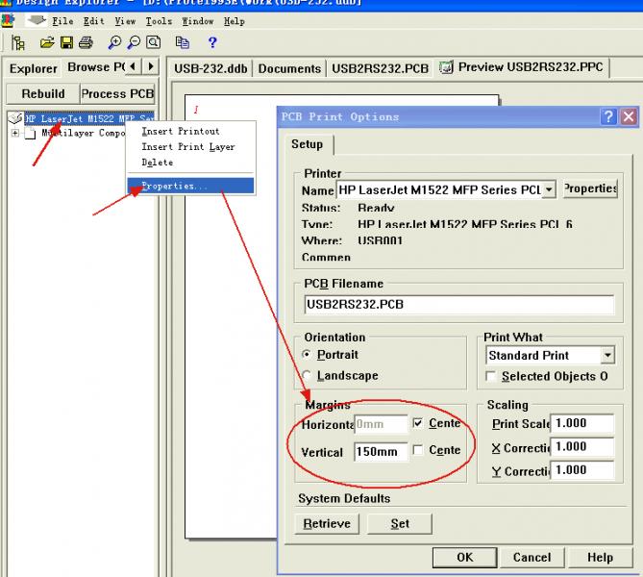The height and width of the screenshot is (577, 643).
Task: Select HP LaserJet M1522 MFP tree item
Action: (89, 118)
